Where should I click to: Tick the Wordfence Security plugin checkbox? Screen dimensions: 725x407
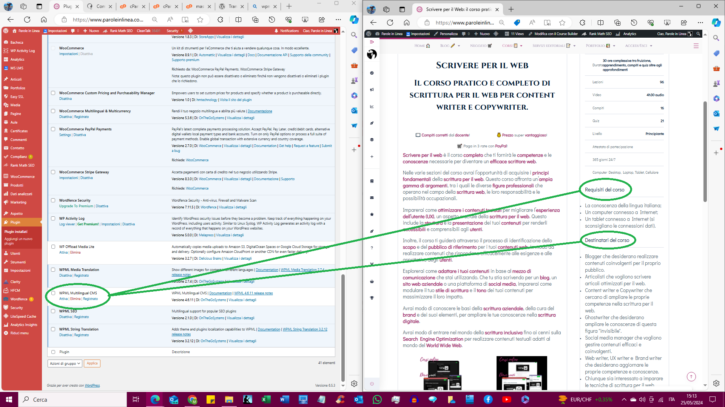click(53, 200)
